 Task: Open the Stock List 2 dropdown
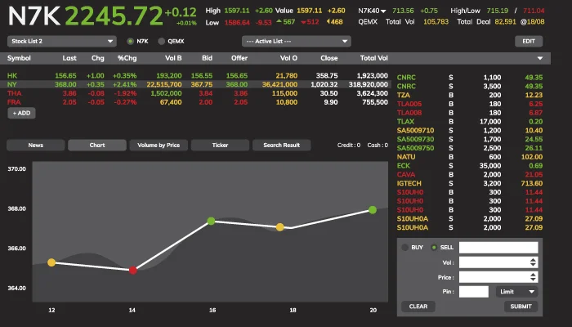pos(62,40)
